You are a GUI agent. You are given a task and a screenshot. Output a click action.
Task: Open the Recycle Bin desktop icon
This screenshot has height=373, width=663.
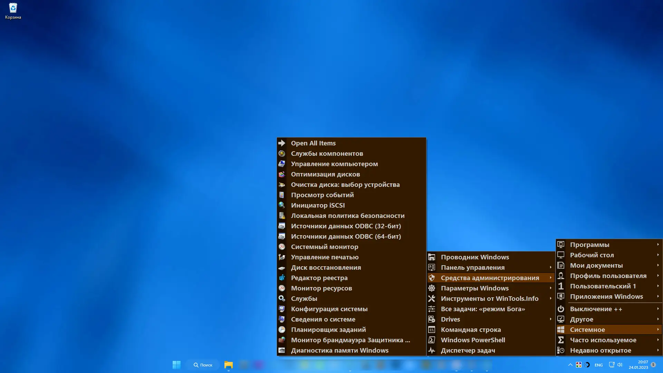coord(13,10)
